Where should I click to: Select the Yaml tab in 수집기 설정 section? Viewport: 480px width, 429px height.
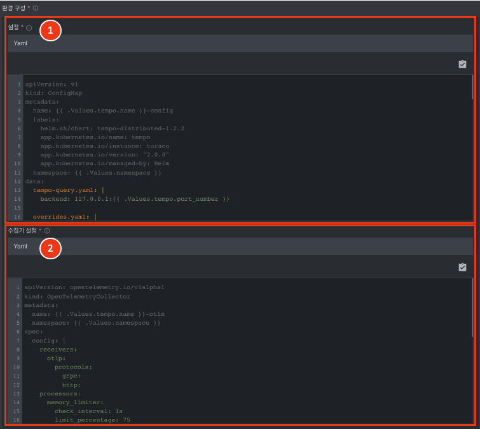pyautogui.click(x=20, y=247)
